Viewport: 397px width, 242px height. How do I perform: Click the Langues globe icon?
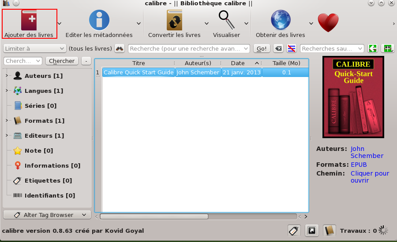click(x=18, y=91)
